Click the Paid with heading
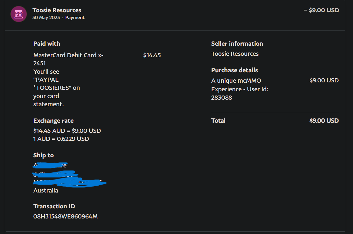This screenshot has width=353, height=234. [47, 44]
